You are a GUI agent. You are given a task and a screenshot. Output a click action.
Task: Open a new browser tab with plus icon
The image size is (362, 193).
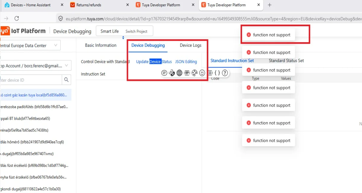[269, 5]
